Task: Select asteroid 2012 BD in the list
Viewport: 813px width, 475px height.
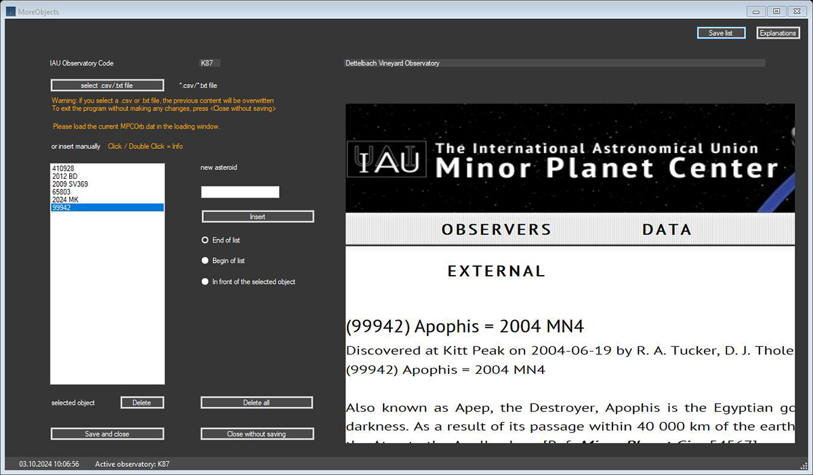Action: point(107,176)
